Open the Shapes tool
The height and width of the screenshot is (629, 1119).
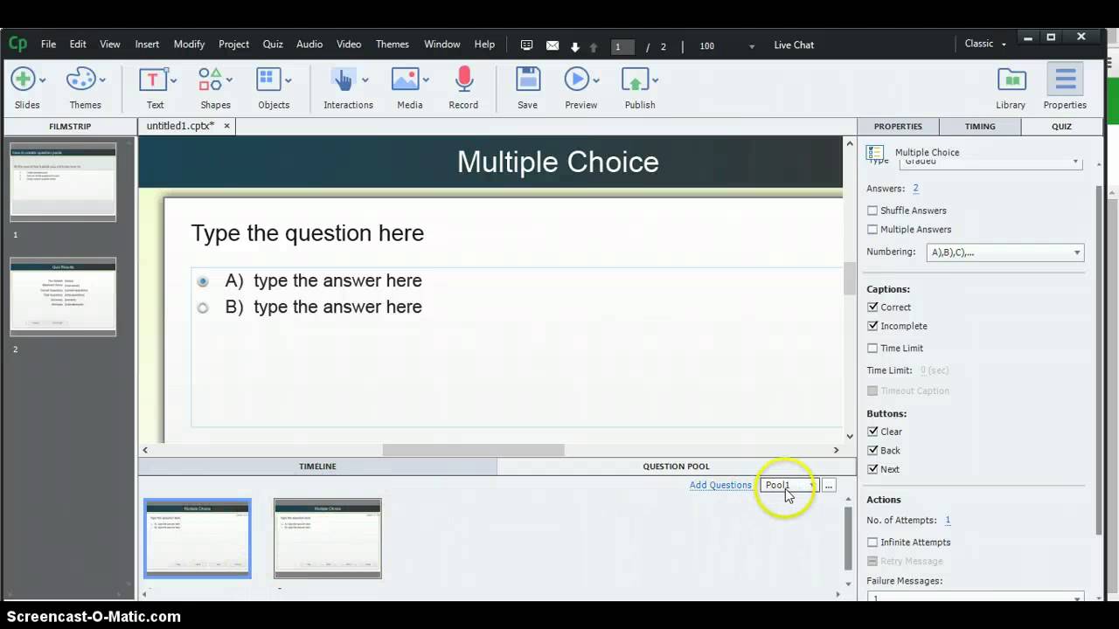pos(210,79)
